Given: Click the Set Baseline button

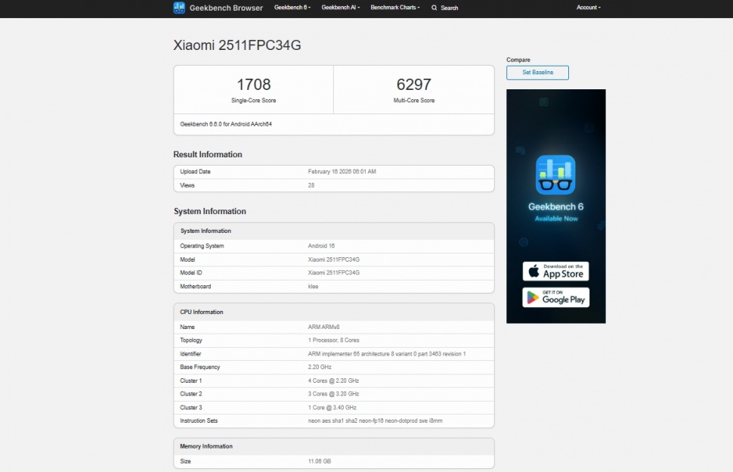Looking at the screenshot, I should coord(537,73).
